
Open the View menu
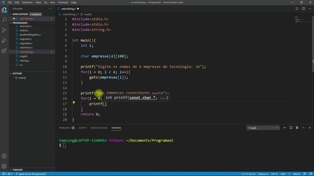38,2
